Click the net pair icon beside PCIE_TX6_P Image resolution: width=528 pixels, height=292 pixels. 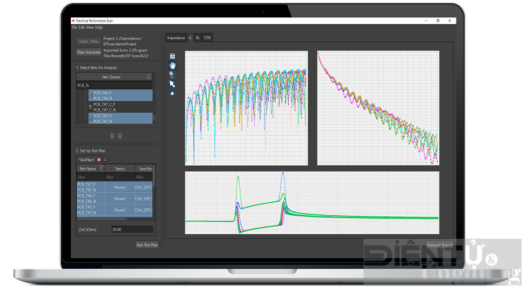coord(90,95)
